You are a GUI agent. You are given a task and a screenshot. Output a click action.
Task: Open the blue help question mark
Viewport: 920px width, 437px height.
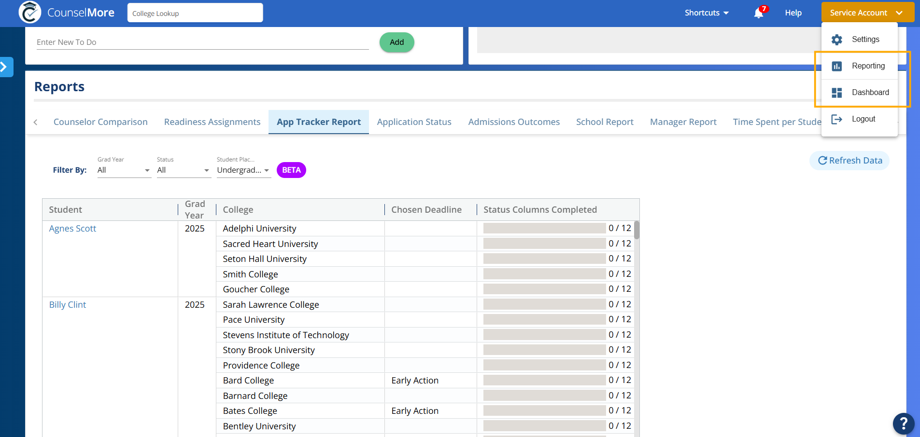(x=903, y=424)
